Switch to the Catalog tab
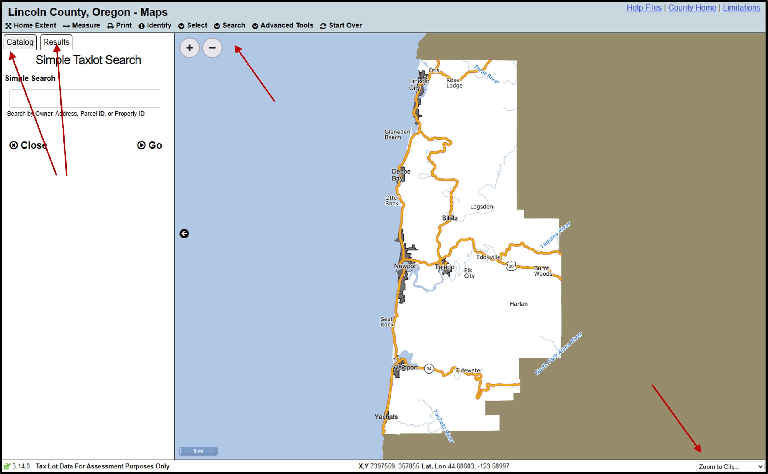 (x=20, y=42)
